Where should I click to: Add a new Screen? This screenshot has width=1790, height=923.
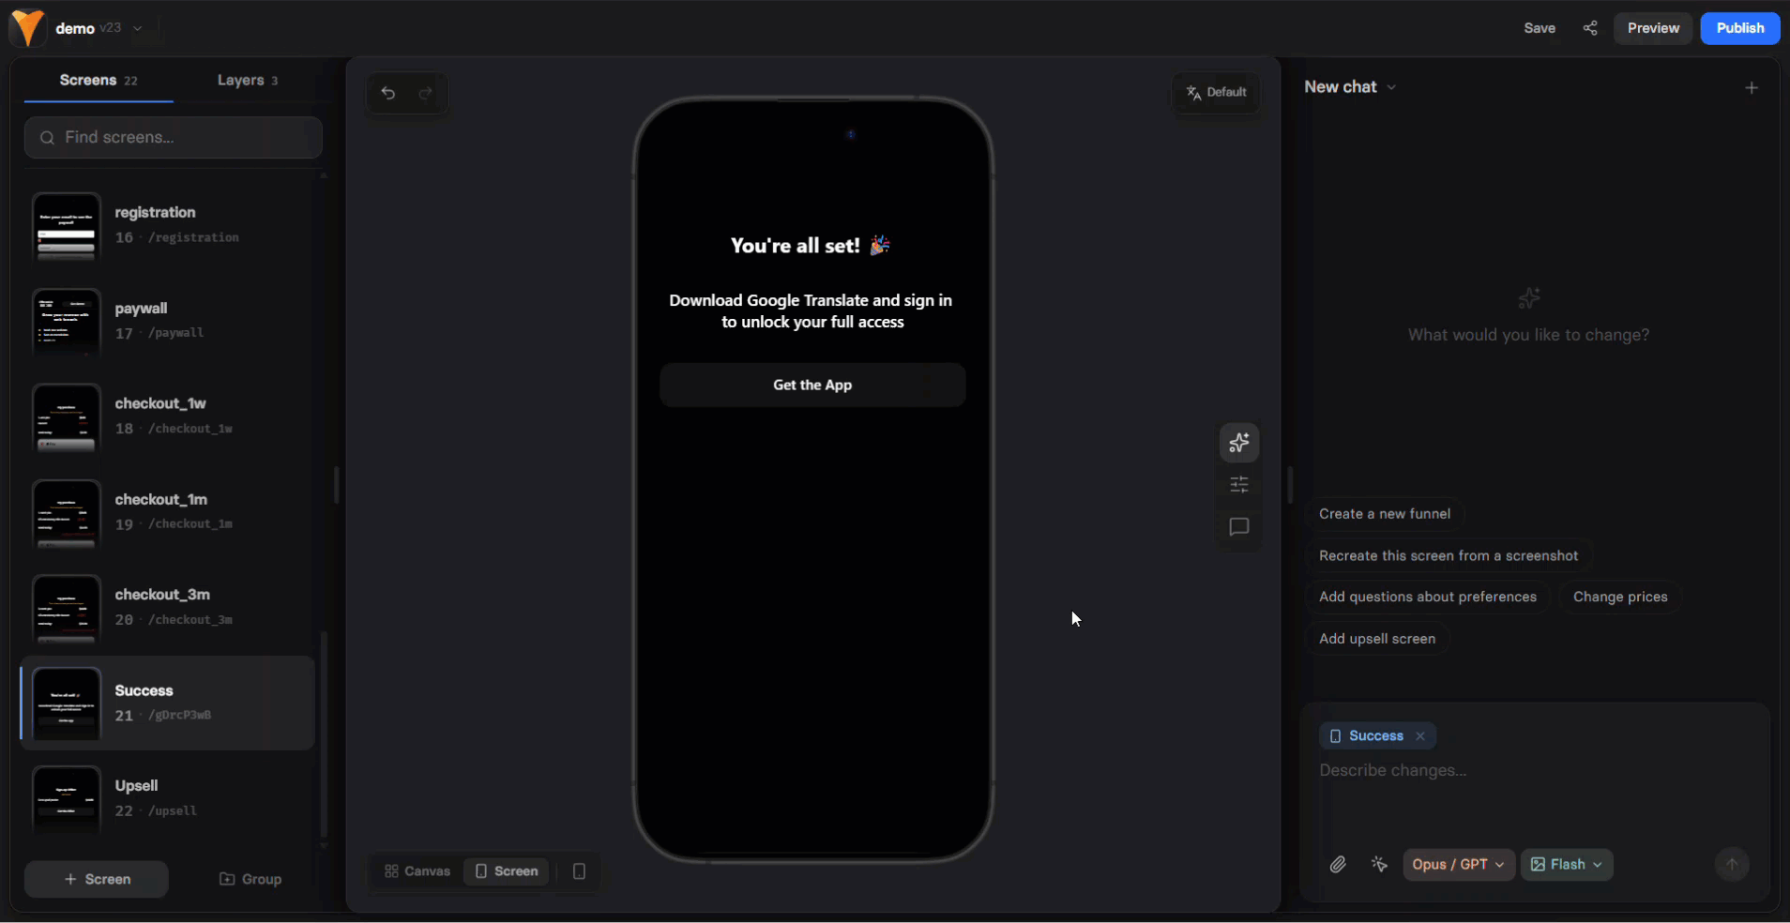tap(97, 879)
